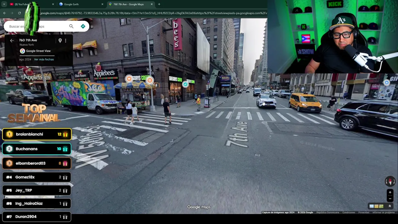Image resolution: width=398 pixels, height=224 pixels.
Task: Rotate view clockwise with compass right arrow
Action: point(394,181)
